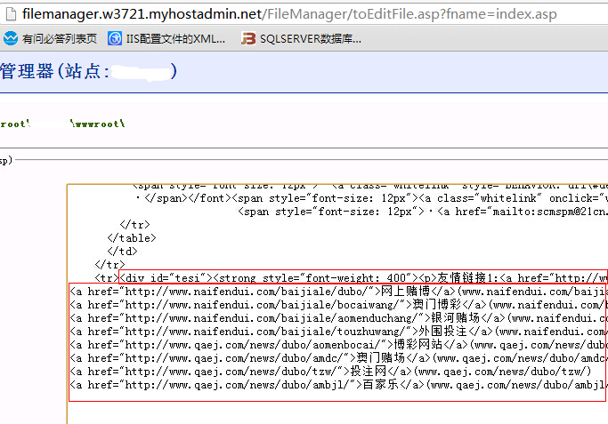Place cursor on the </td> line

124,252
